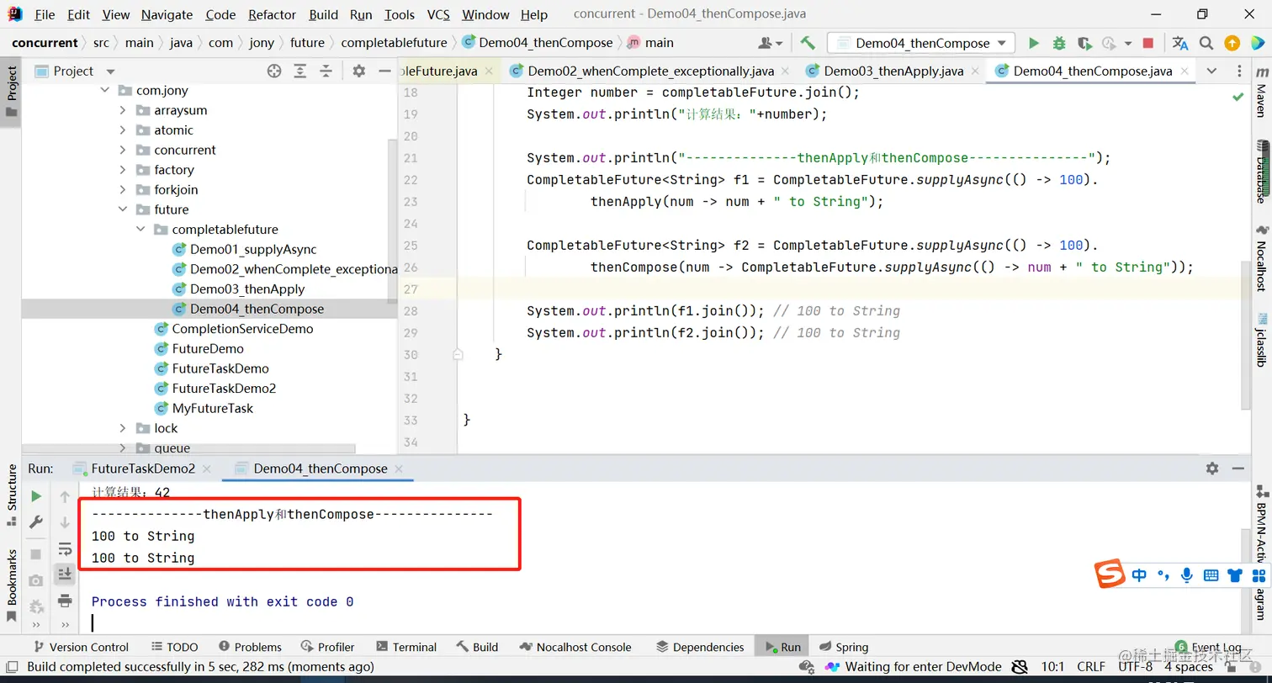1272x683 pixels.
Task: Start debugging with the bug icon
Action: coord(1059,43)
